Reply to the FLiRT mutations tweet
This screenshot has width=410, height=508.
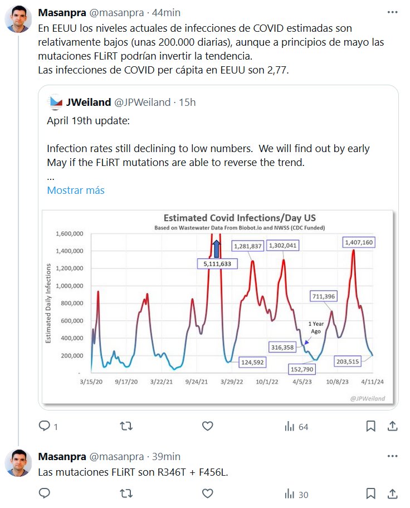tap(45, 493)
